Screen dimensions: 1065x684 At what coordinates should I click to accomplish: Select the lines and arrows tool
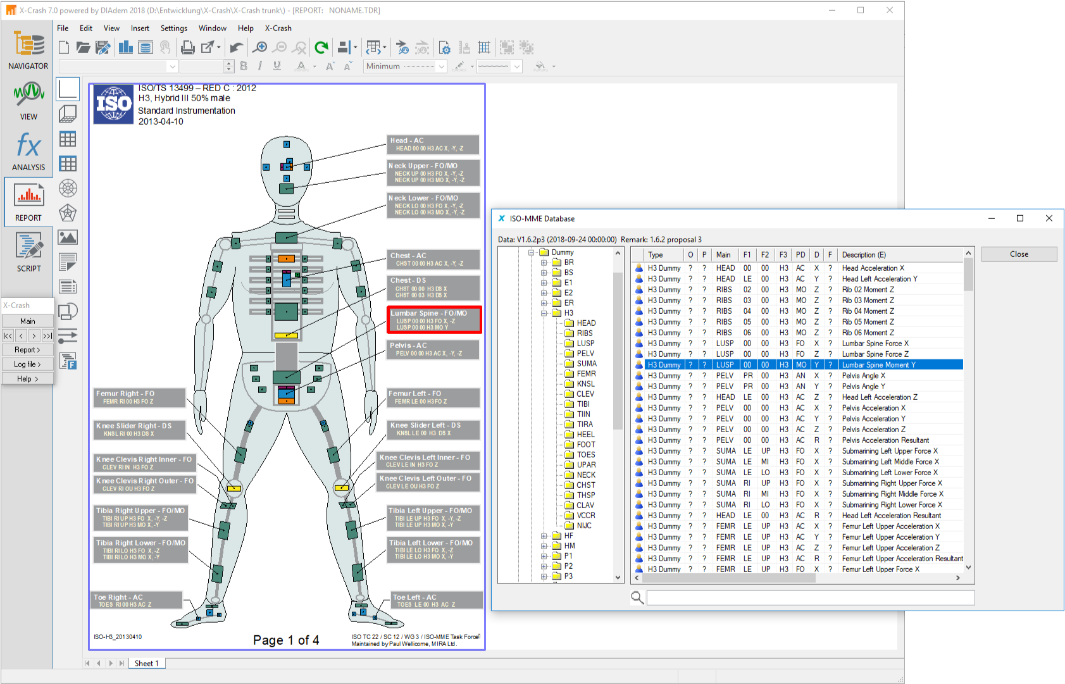[x=68, y=335]
